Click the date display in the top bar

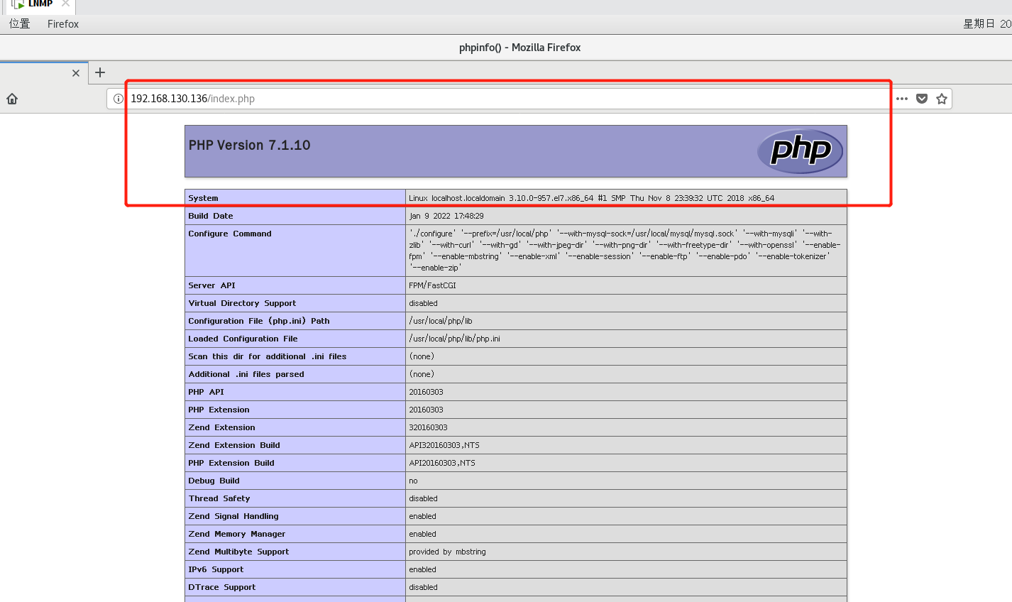(986, 24)
